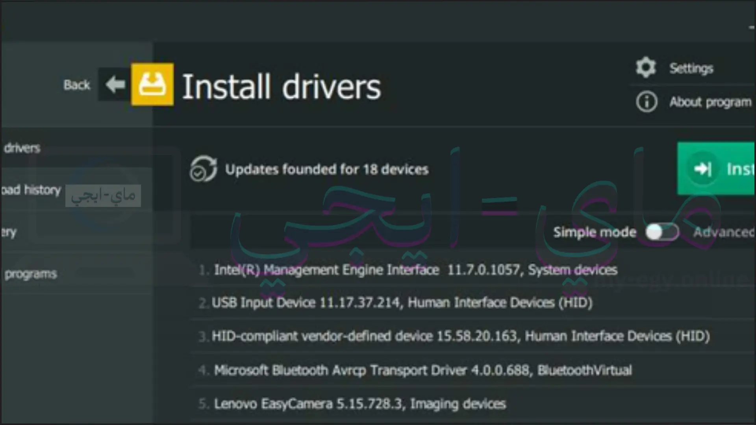Screen dimensions: 756x425
Task: Open the About program link
Action: [710, 102]
